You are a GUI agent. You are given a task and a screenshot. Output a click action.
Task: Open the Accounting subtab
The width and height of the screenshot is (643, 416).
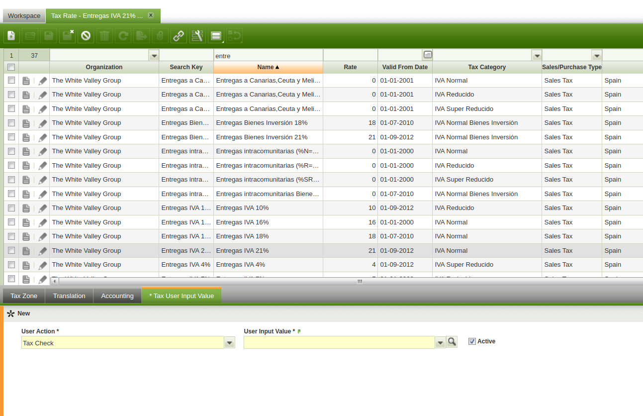(117, 296)
